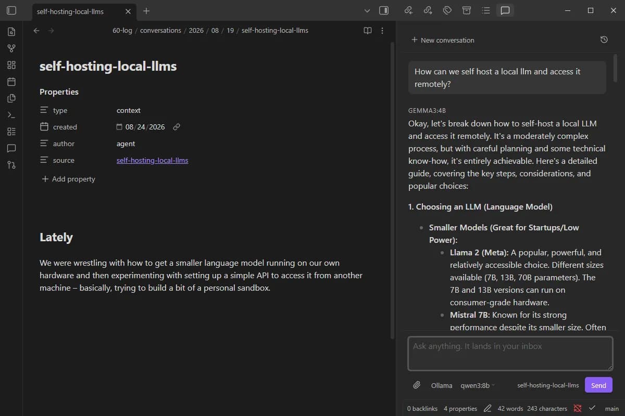Image resolution: width=625 pixels, height=416 pixels.
Task: Click the link icon beside created date
Action: [177, 127]
